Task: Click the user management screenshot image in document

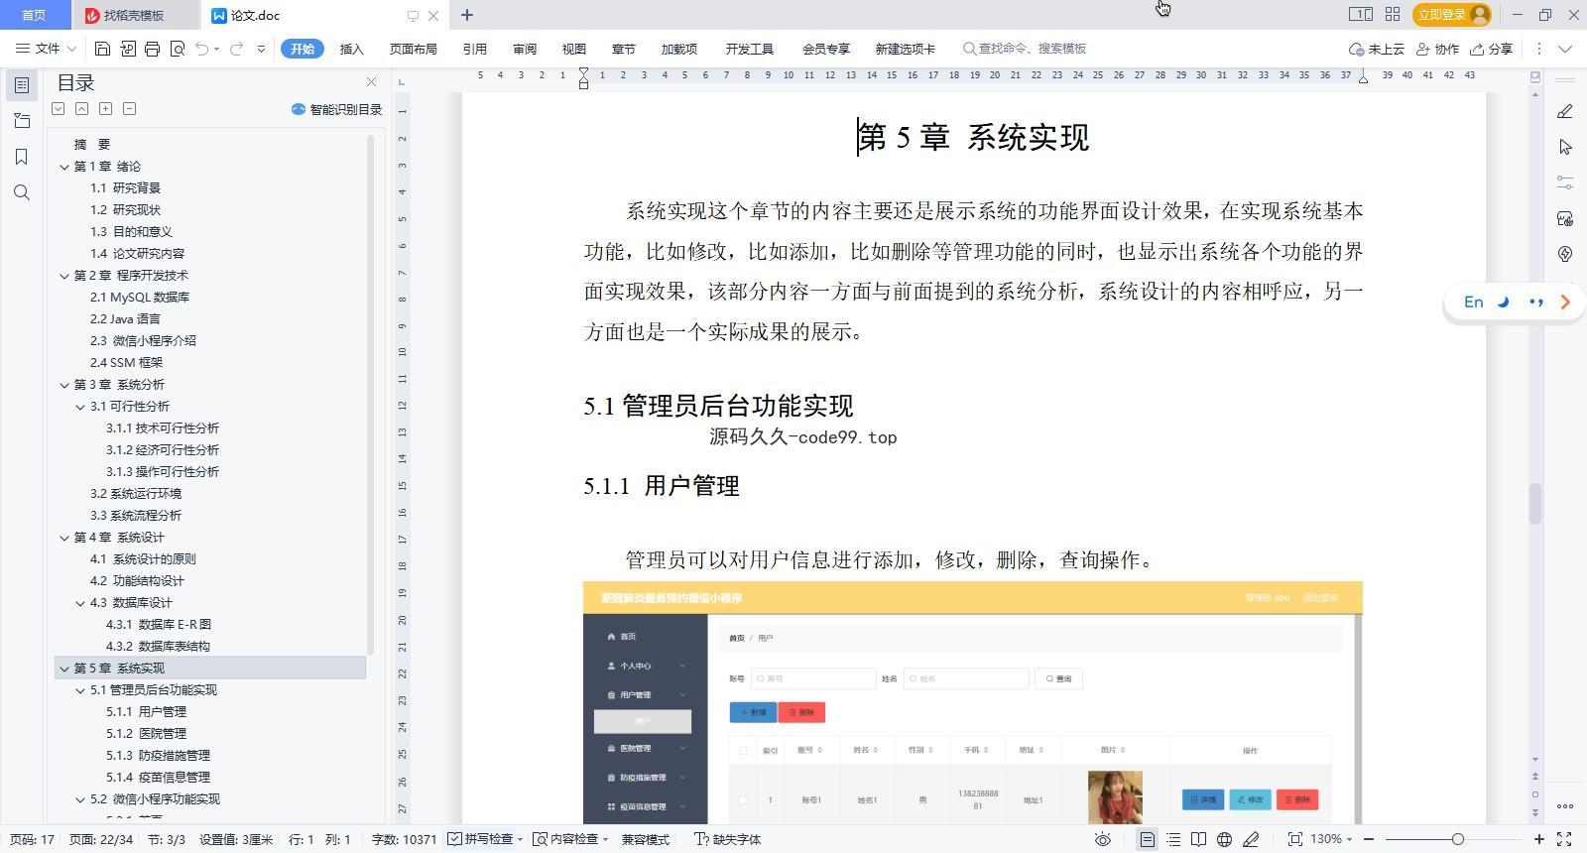Action: (973, 702)
